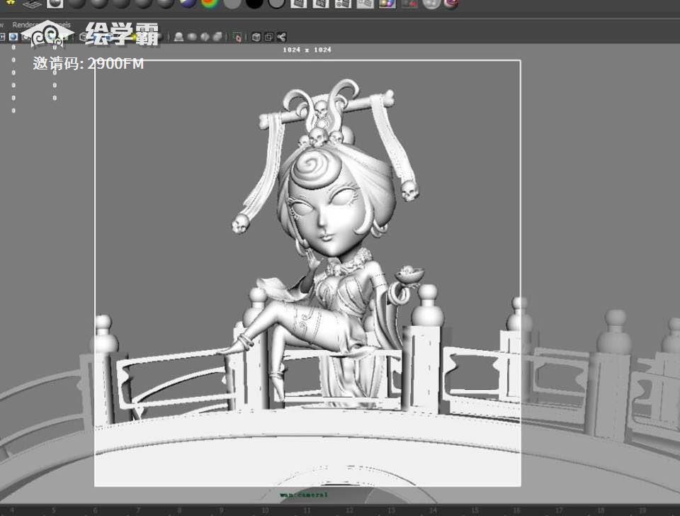This screenshot has width=680, height=516.
Task: Click the 1024 x 1024 resolution label
Action: click(307, 50)
